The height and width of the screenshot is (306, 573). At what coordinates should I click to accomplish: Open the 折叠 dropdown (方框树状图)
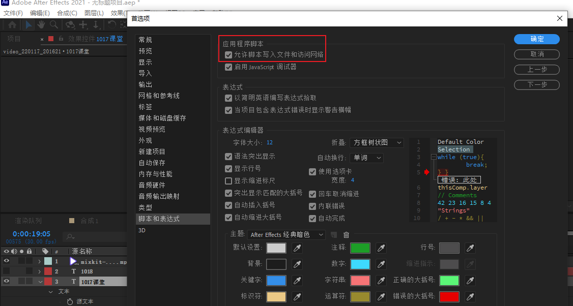tap(377, 142)
